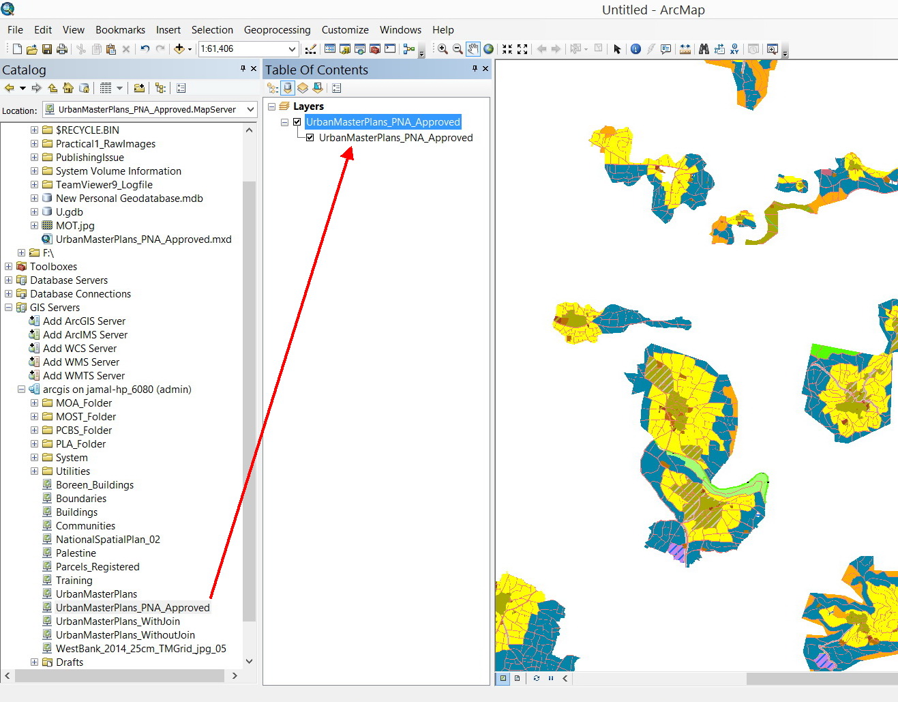This screenshot has height=702, width=898.
Task: Open the Editor Toolbar
Action: click(310, 49)
